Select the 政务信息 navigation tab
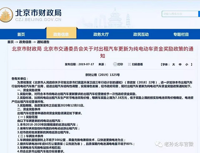This screenshot has height=153, width=200. point(61,34)
